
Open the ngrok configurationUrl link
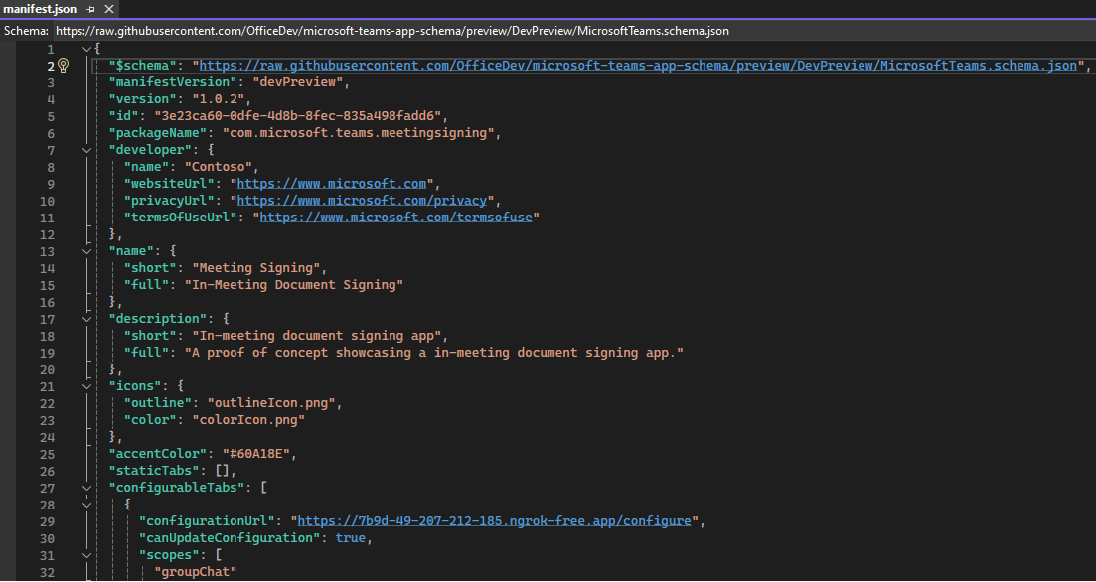[x=494, y=522]
